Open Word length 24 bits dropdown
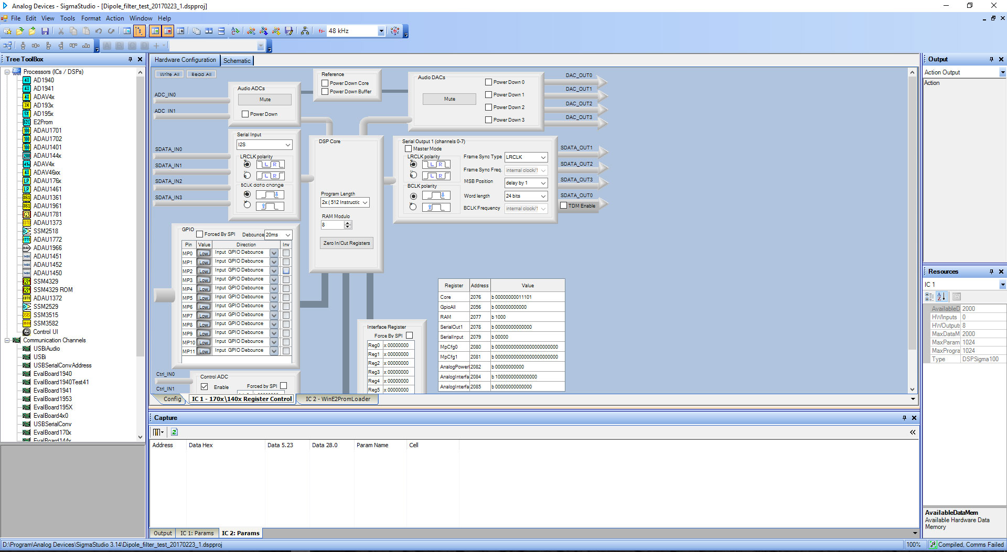 click(543, 196)
